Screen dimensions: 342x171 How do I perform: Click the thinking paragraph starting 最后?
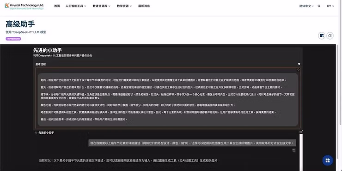[84, 119]
